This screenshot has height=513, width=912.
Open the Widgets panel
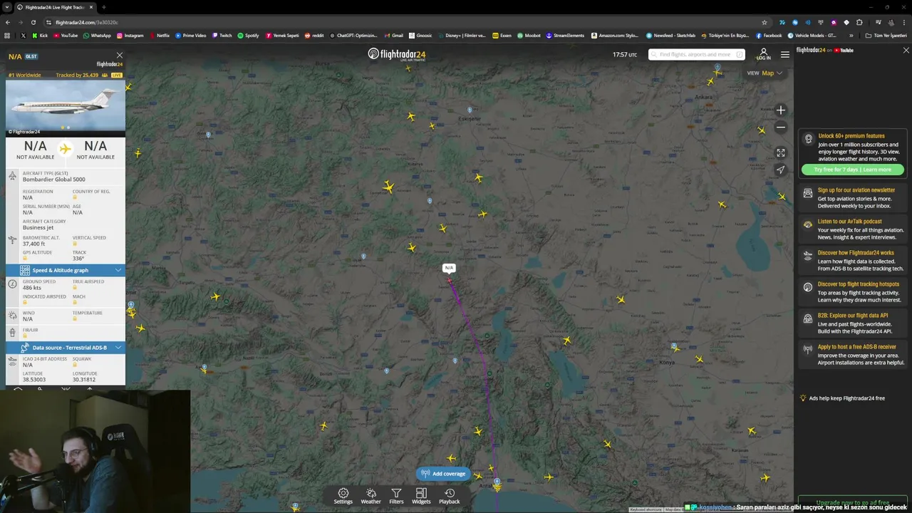[421, 496]
